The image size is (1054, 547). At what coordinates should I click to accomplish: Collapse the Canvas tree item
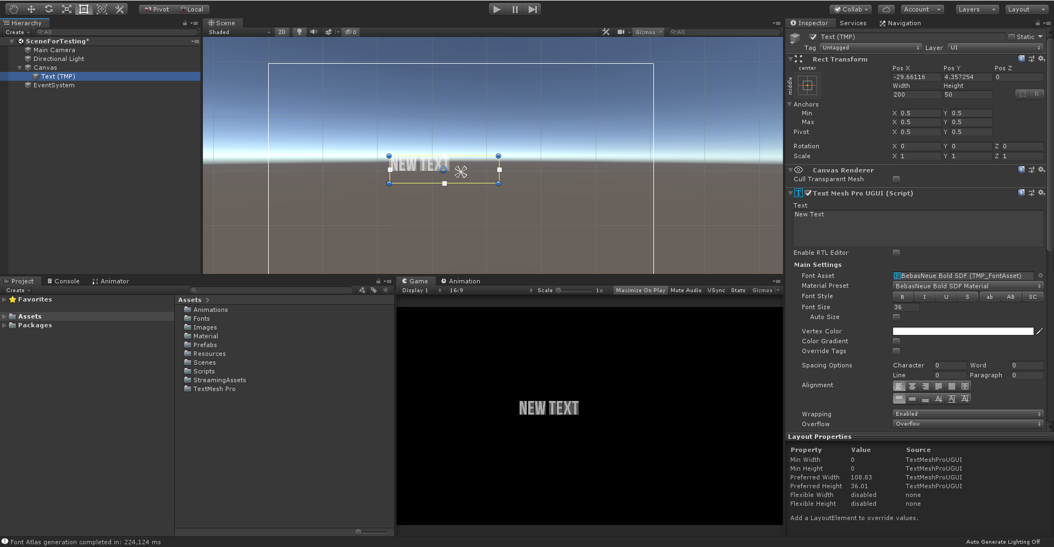click(x=20, y=68)
